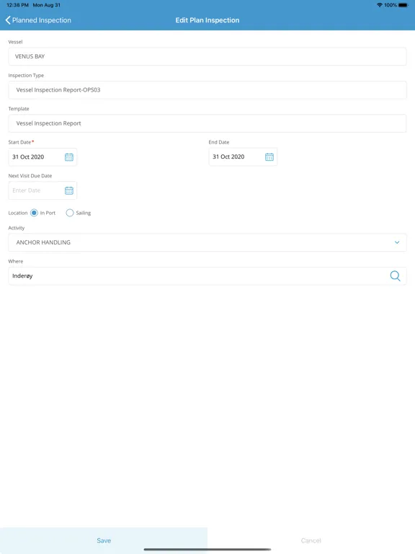Cancel editing the plan inspection
Image resolution: width=415 pixels, height=554 pixels.
[311, 540]
